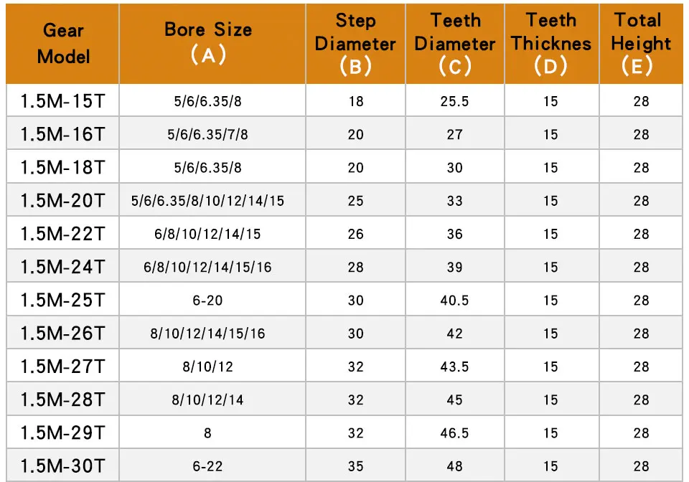
Task: Select the Total Height (E) header
Action: (641, 44)
